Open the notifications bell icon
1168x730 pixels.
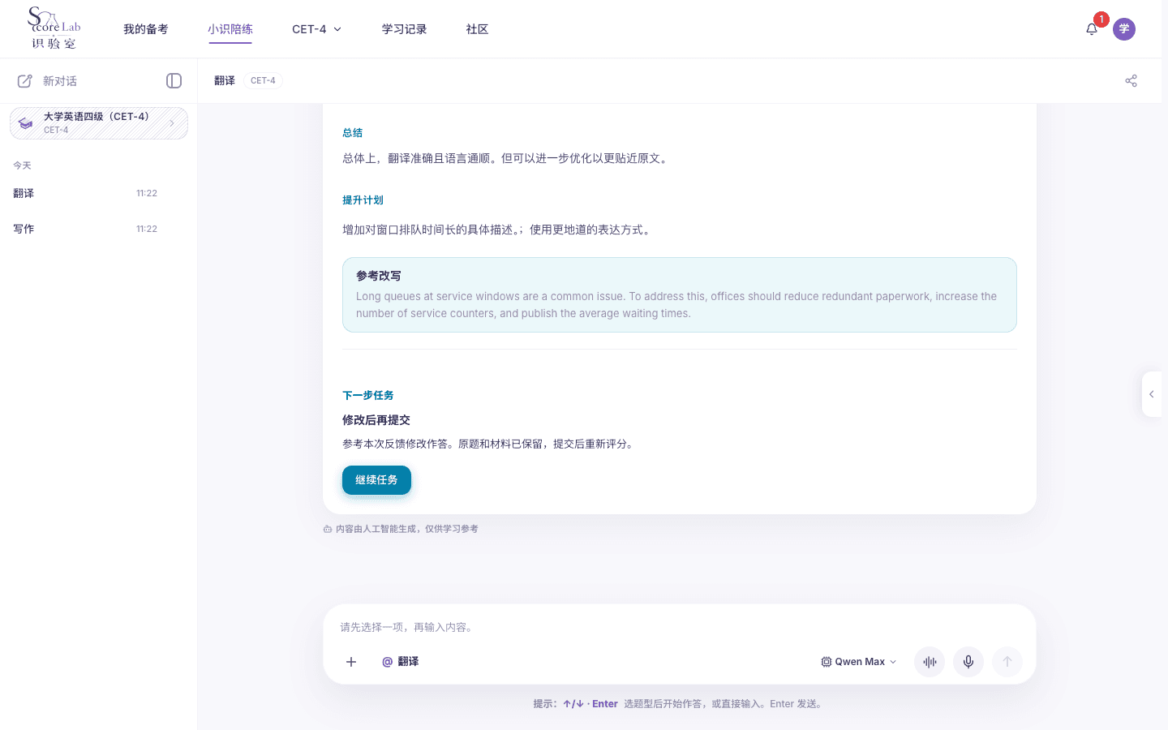click(1092, 29)
